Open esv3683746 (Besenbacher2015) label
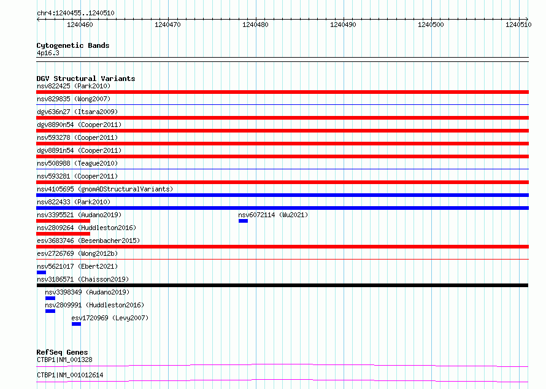The image size is (546, 389). [88, 241]
